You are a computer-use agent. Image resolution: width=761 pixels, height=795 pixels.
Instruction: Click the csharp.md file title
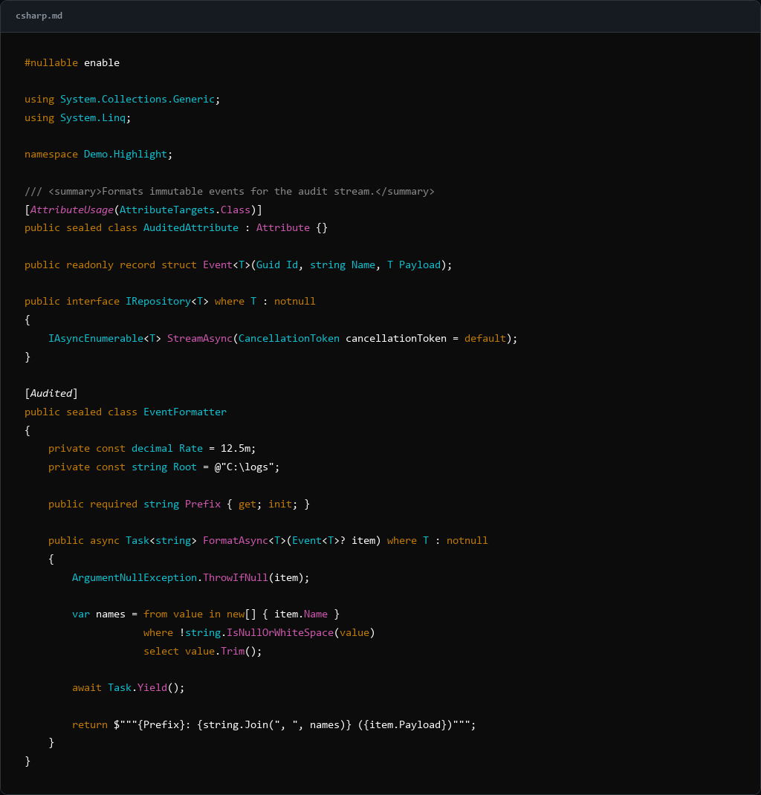coord(39,16)
